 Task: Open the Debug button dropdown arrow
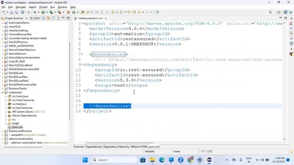pos(39,12)
